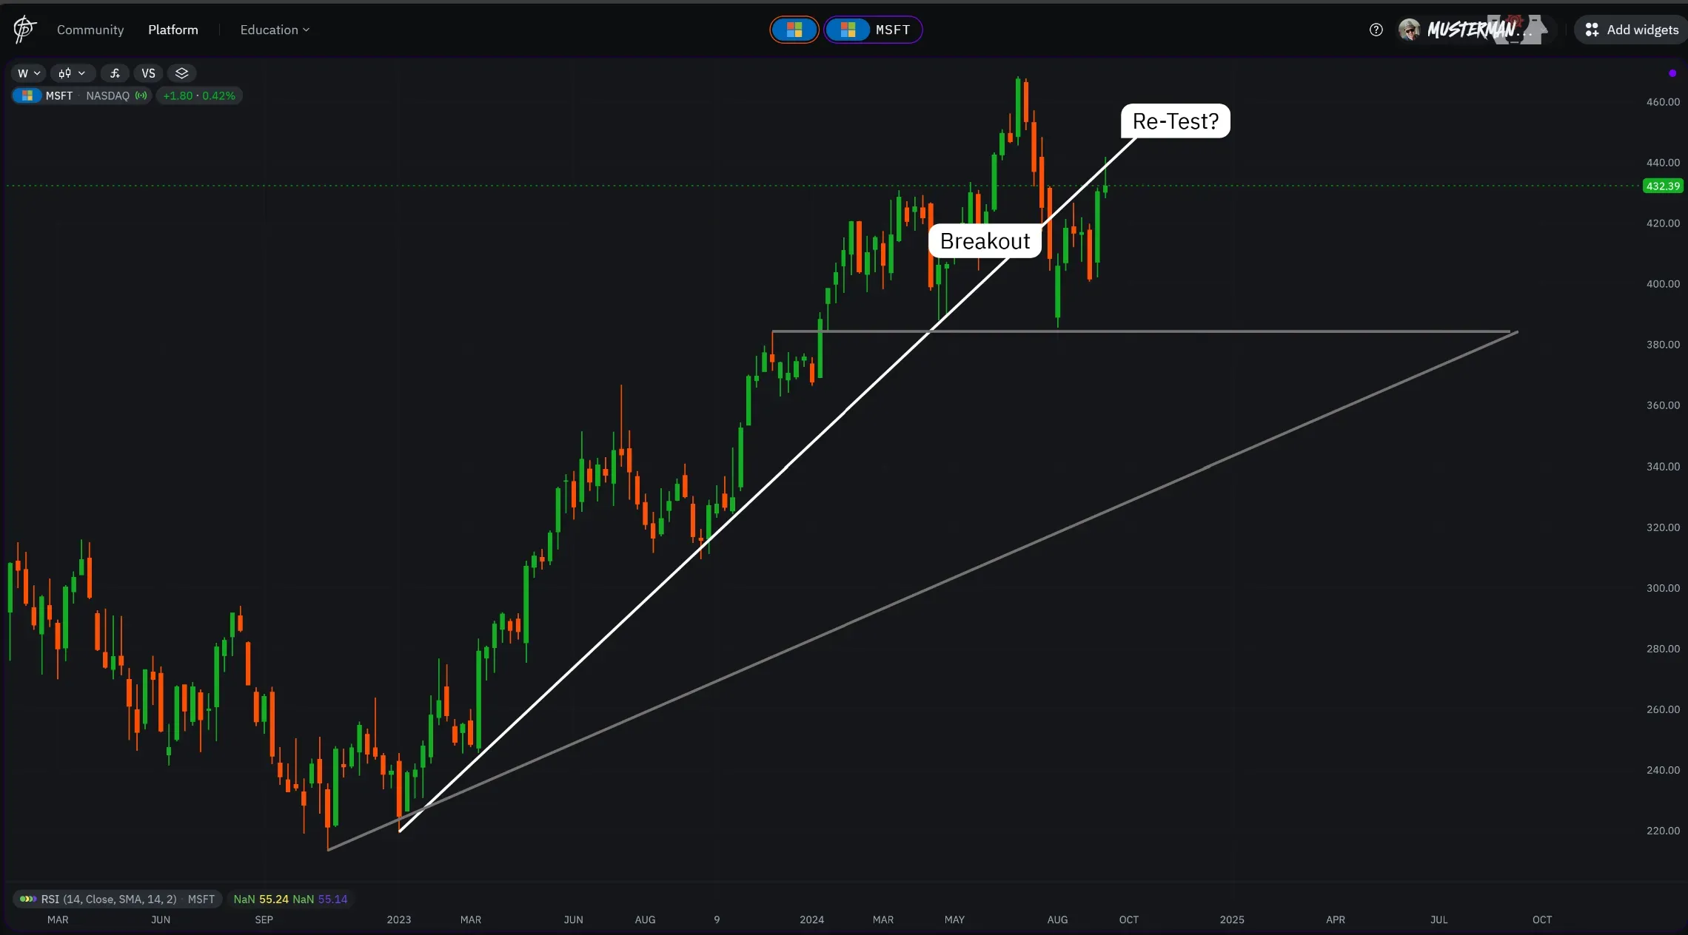Click the Add widgets button
This screenshot has height=935, width=1688.
pyautogui.click(x=1632, y=30)
